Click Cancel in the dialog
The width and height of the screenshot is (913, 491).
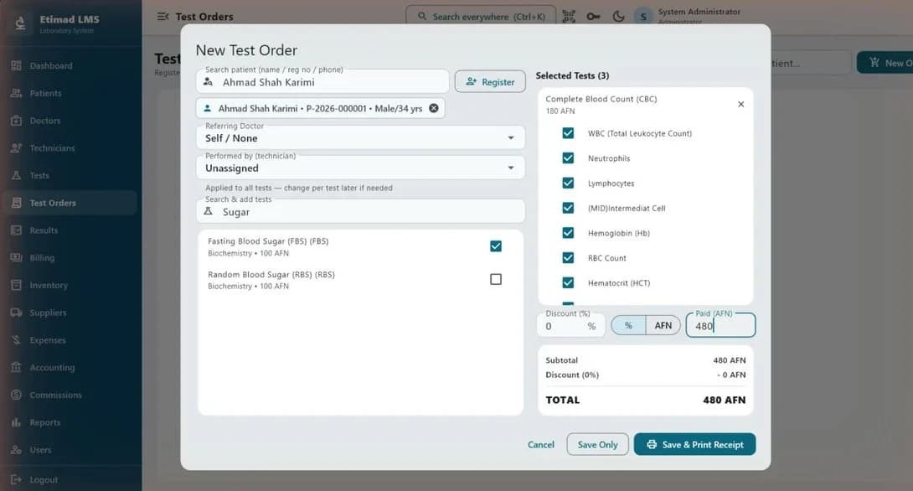(541, 444)
